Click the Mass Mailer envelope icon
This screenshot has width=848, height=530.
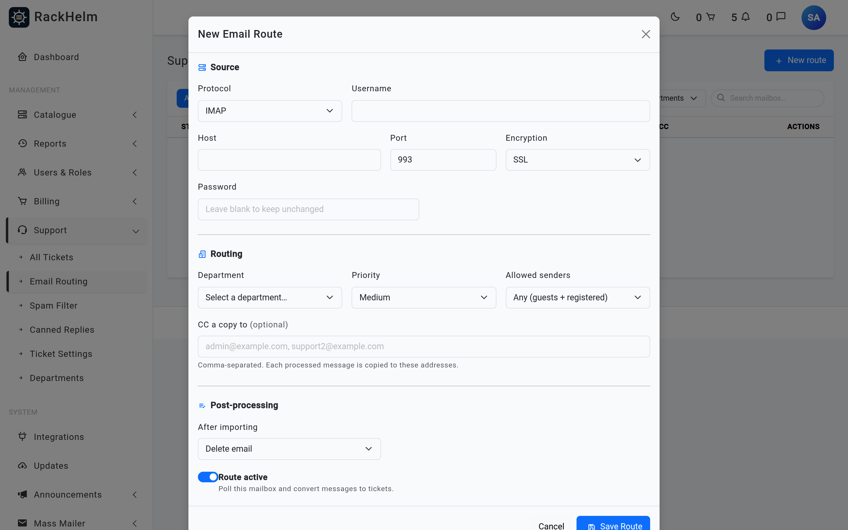22,523
